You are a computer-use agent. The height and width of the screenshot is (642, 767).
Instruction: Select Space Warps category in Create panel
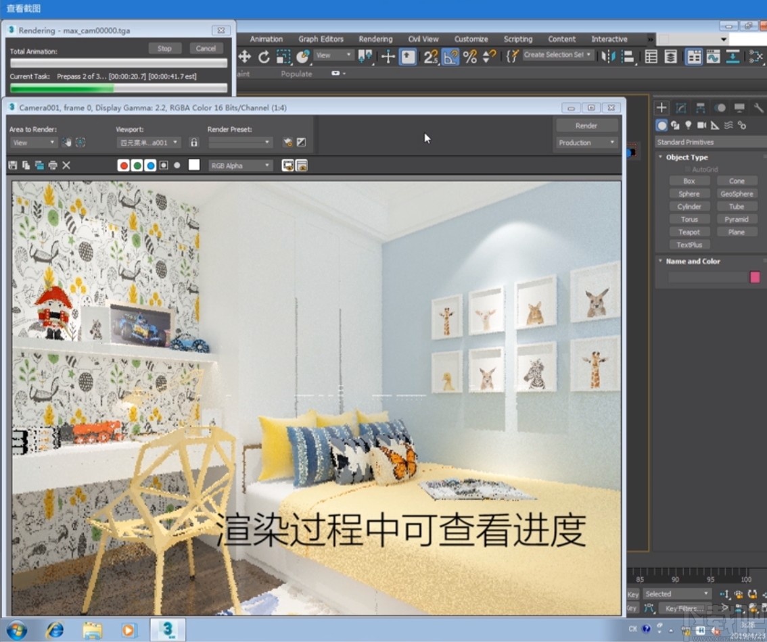(728, 125)
